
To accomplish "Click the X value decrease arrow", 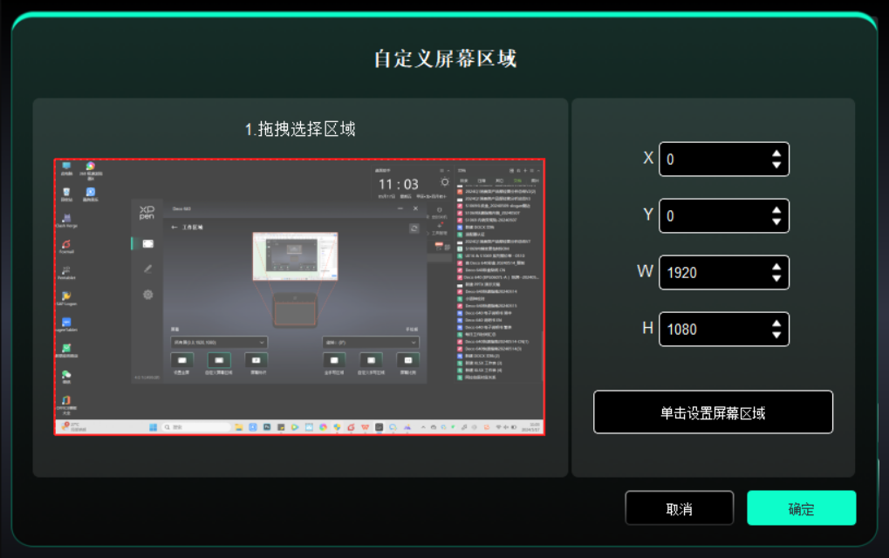I will tap(776, 166).
